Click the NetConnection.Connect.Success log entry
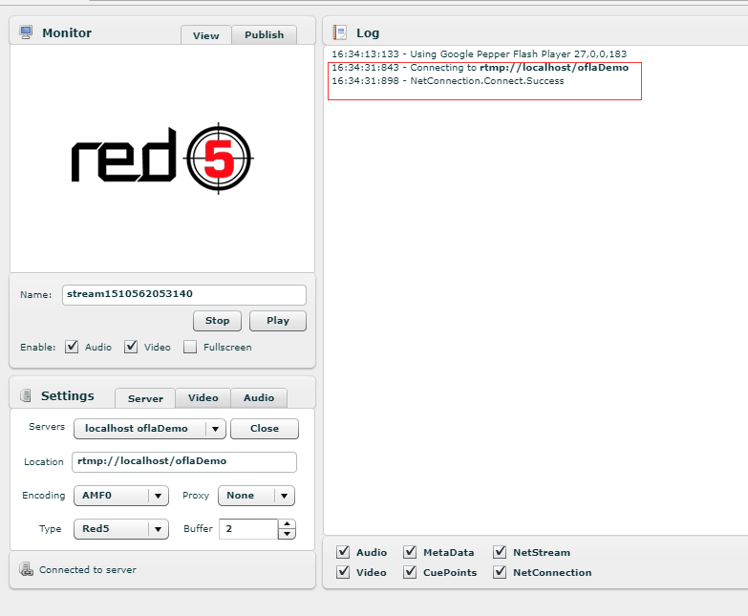Image resolution: width=748 pixels, height=616 pixels. tap(447, 80)
